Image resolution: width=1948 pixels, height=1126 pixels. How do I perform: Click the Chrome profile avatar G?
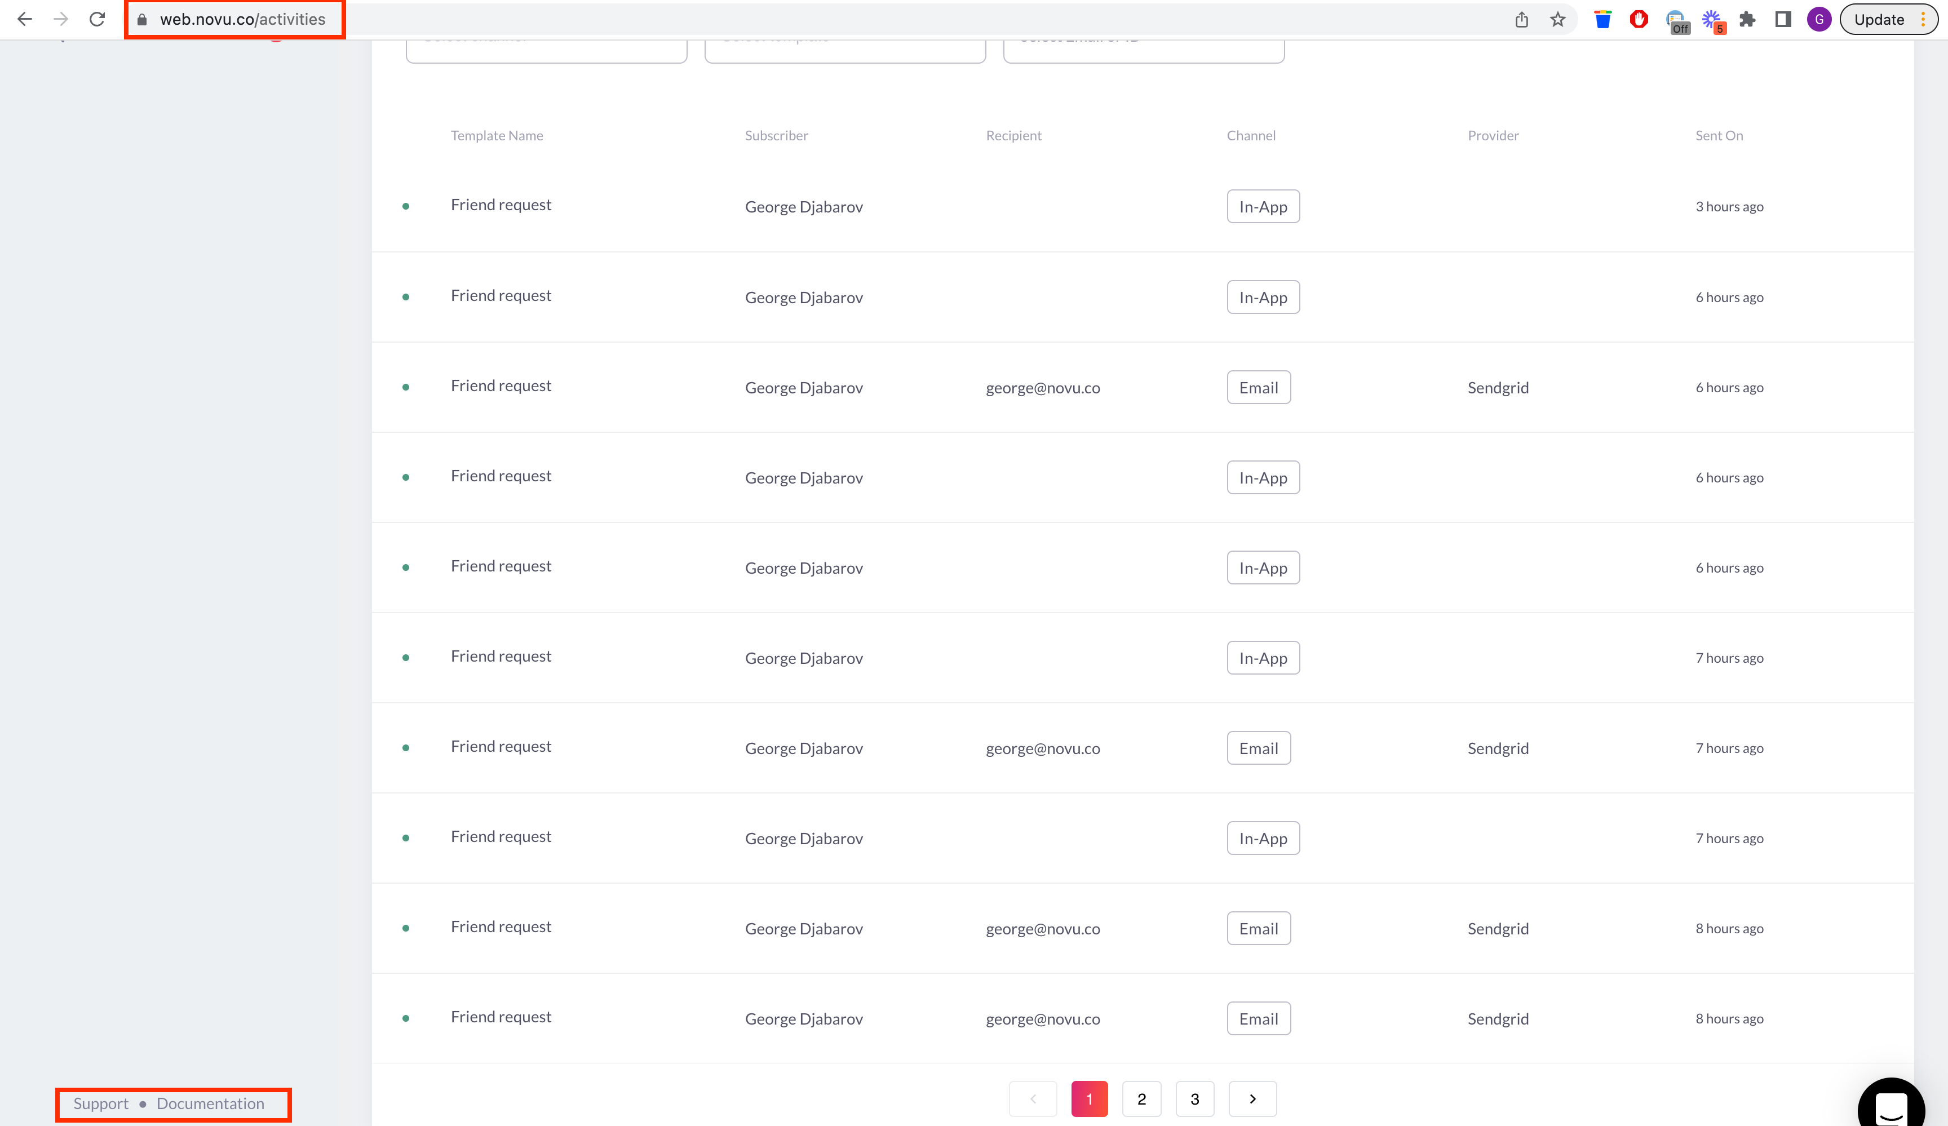pyautogui.click(x=1819, y=19)
